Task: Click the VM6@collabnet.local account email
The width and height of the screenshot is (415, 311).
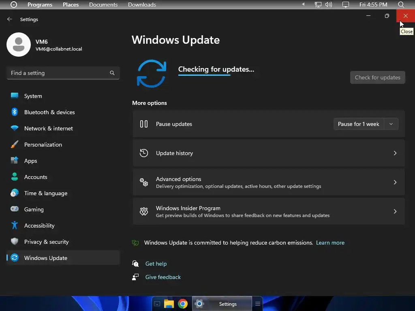Action: [x=59, y=49]
